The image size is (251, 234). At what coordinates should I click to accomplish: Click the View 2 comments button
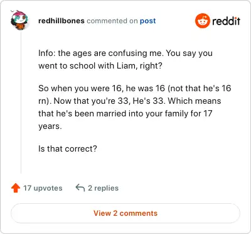[x=125, y=213]
